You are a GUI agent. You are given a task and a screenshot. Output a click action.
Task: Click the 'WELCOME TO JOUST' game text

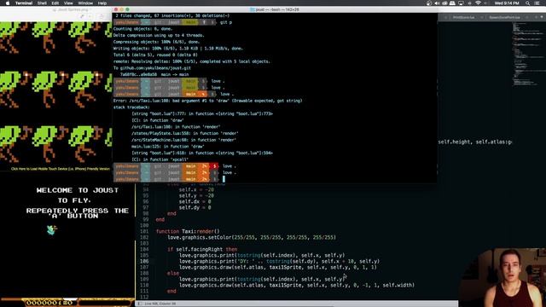(x=78, y=190)
